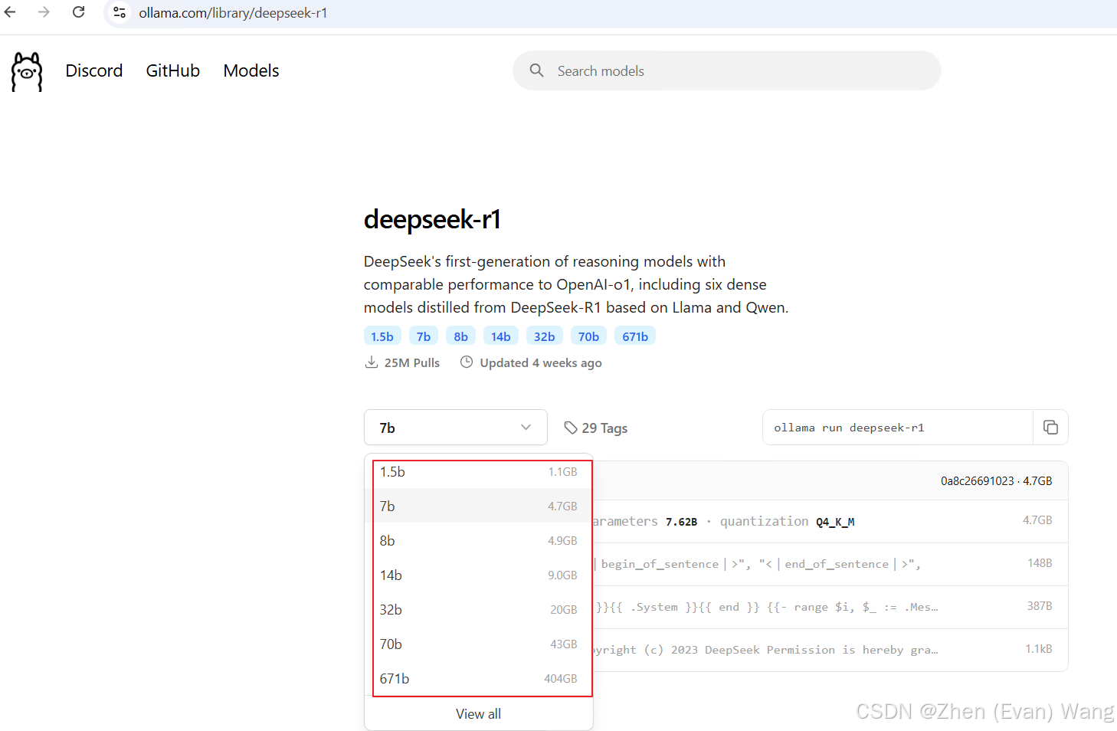Image resolution: width=1117 pixels, height=731 pixels.
Task: Click Updated 4 weeks ago text
Action: pyautogui.click(x=541, y=362)
